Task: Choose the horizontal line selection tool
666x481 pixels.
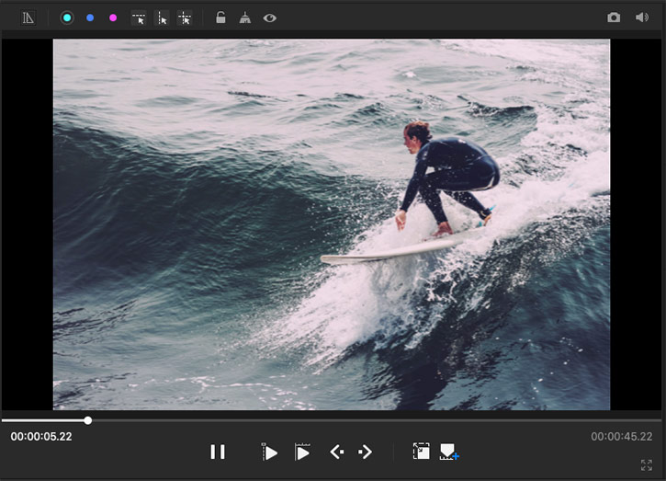Action: [139, 17]
